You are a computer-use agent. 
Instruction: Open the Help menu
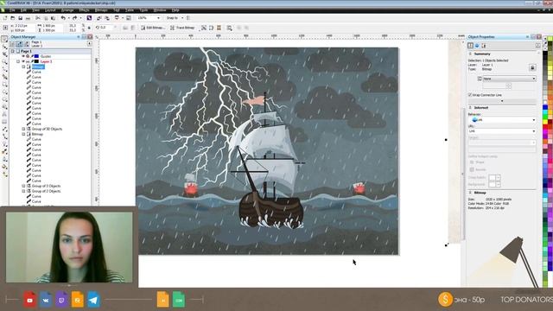pyautogui.click(x=175, y=10)
